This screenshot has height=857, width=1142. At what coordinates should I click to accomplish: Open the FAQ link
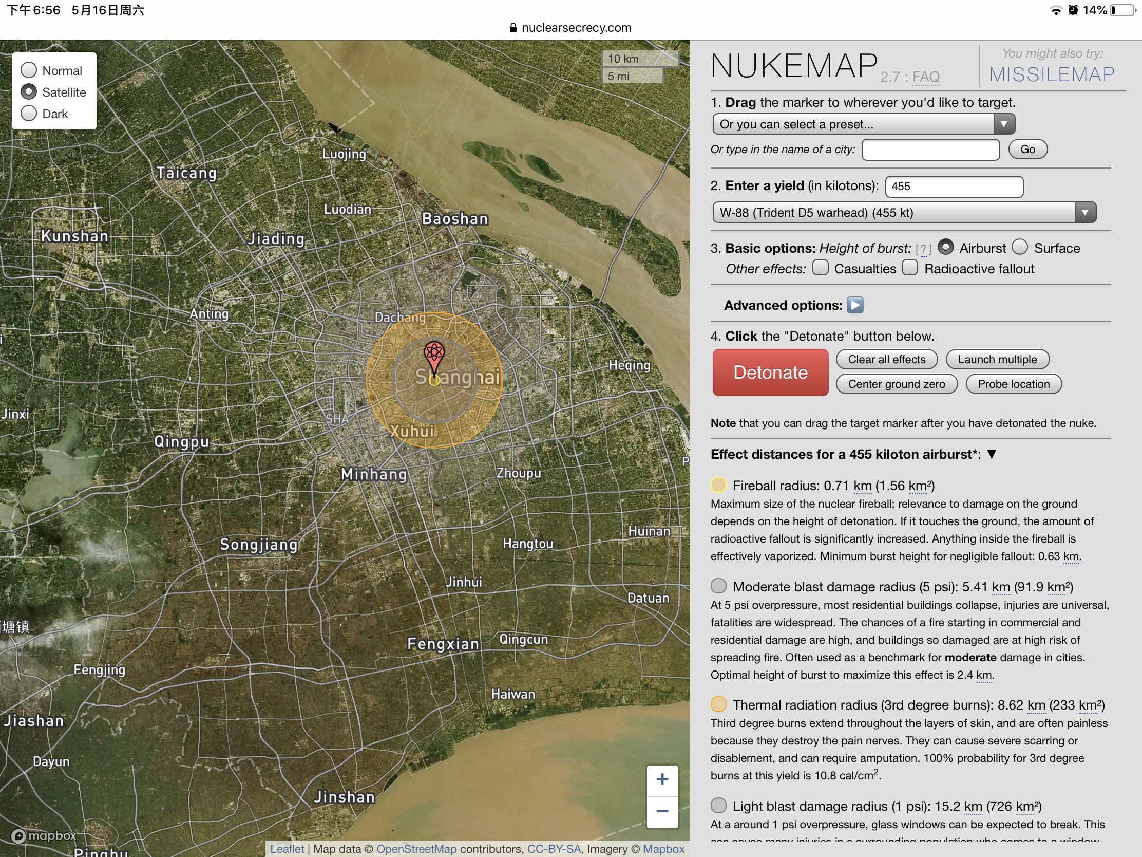point(926,77)
